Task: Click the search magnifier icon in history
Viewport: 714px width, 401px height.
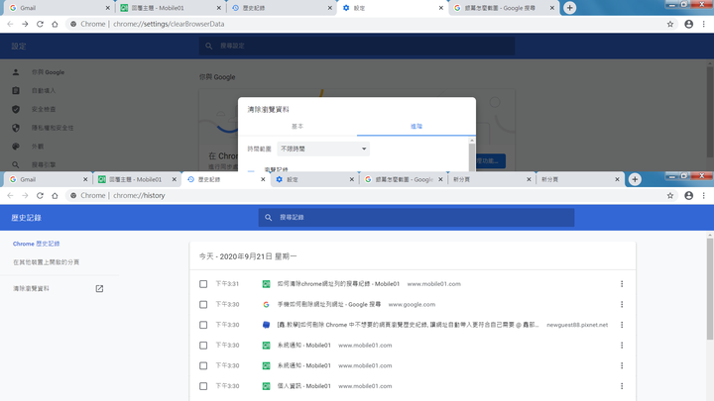Action: 268,217
